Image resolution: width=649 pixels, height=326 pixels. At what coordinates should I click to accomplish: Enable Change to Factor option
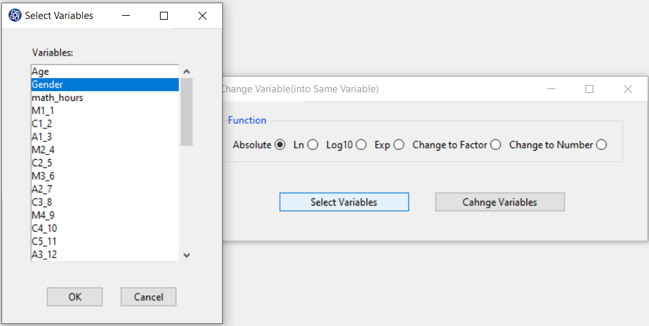[496, 145]
